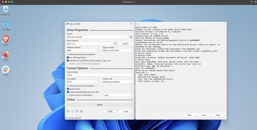Click the gear icon in Parallels title bar

[x=255, y=2]
